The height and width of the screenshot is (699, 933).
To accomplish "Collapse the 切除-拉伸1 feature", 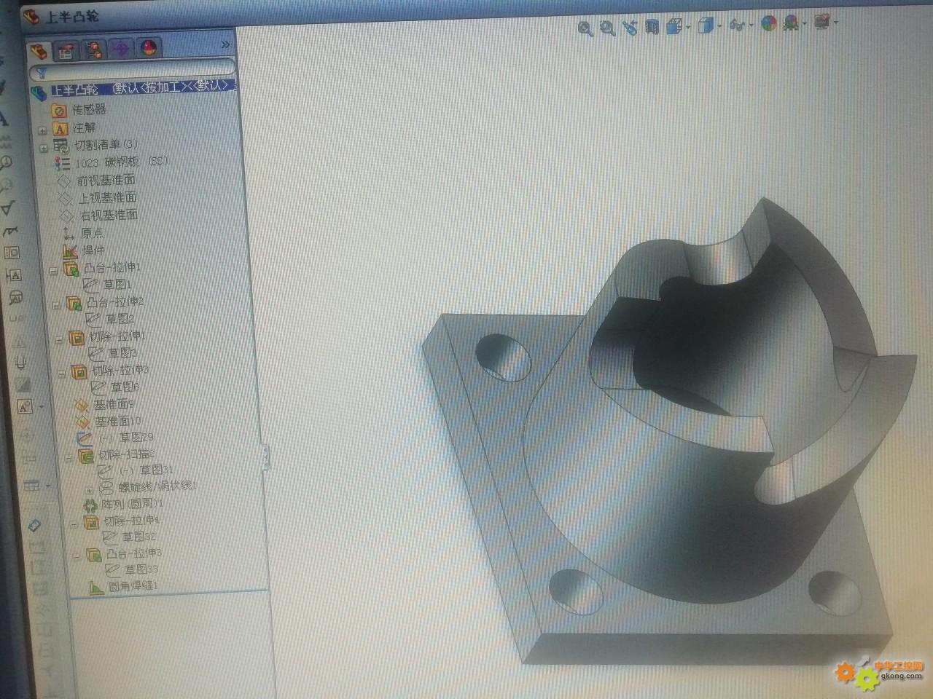I will click(59, 339).
